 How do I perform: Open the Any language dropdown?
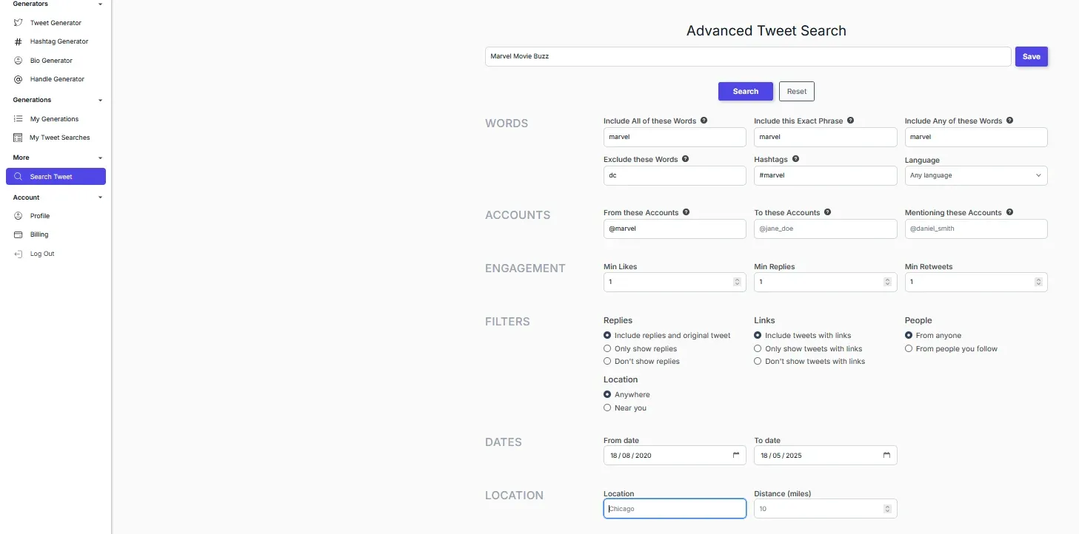[976, 175]
